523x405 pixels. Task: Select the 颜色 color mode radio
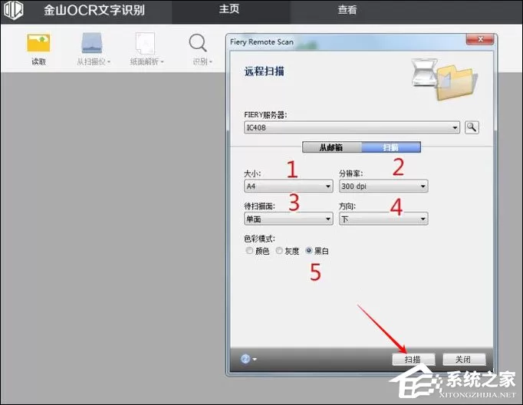pyautogui.click(x=249, y=251)
